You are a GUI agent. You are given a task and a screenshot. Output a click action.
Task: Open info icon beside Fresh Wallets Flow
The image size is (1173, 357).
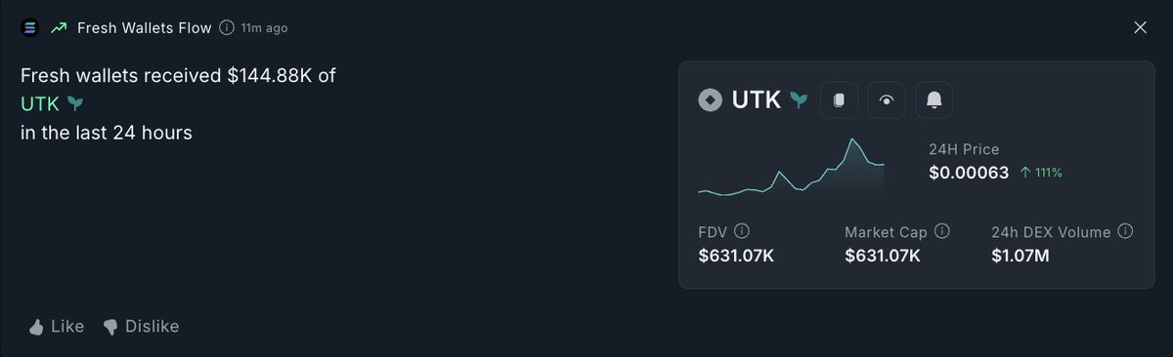pyautogui.click(x=227, y=28)
